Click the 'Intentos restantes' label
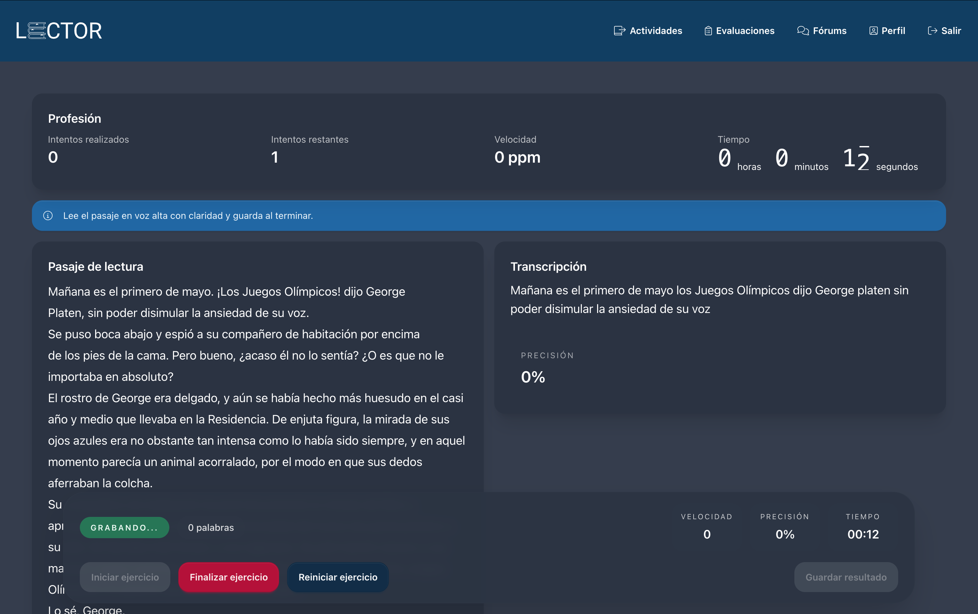The image size is (978, 614). [310, 139]
